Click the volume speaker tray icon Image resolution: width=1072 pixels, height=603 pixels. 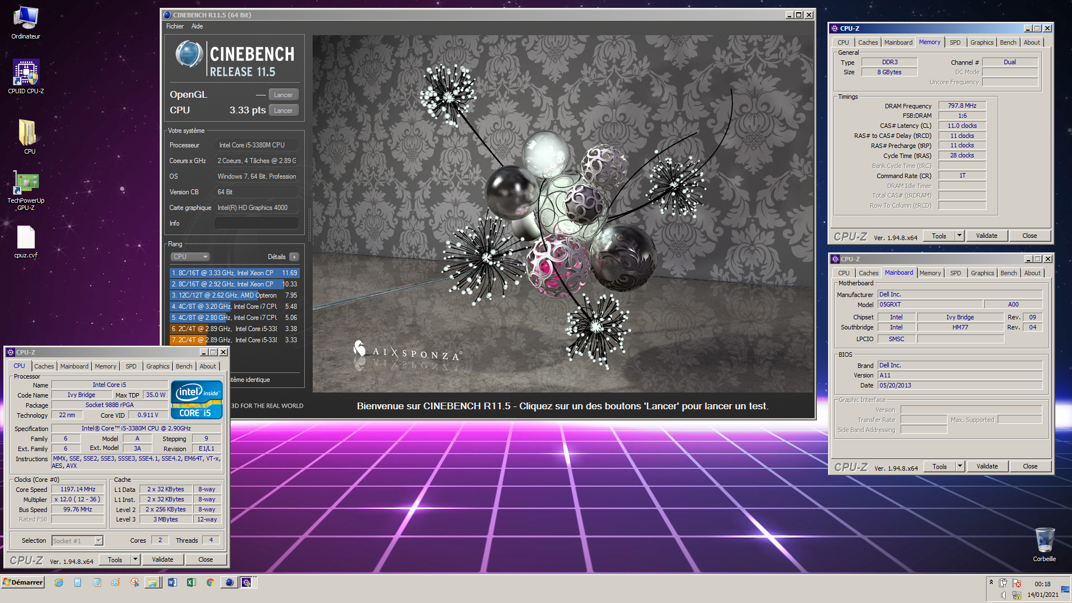pyautogui.click(x=1003, y=595)
